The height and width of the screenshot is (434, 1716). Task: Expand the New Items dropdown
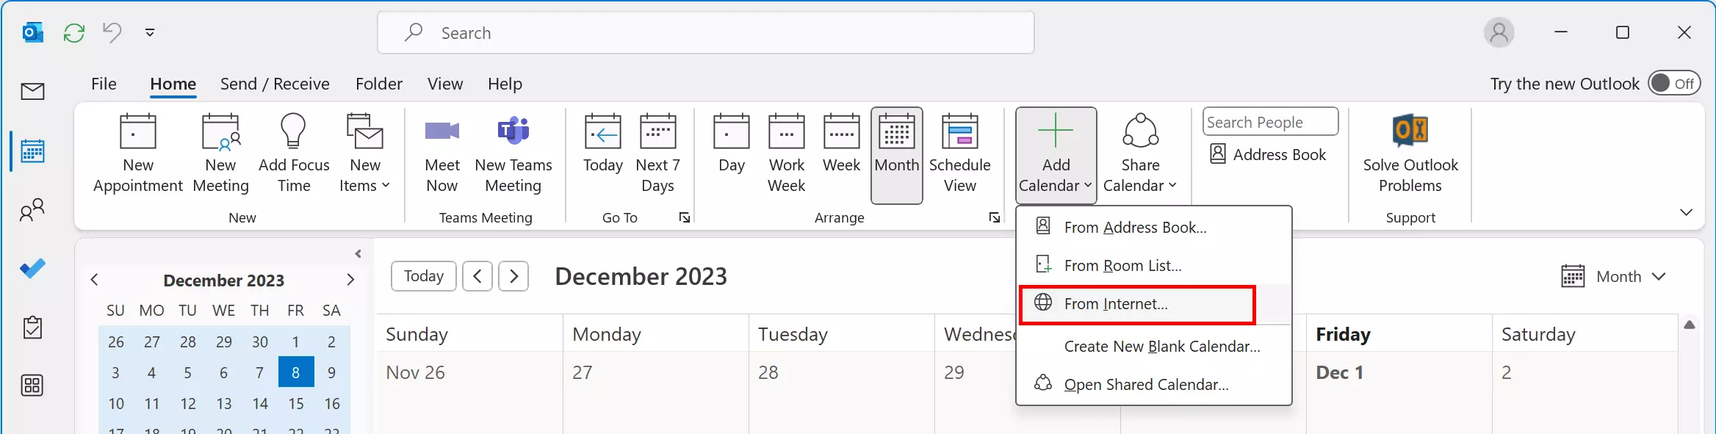[x=364, y=154]
